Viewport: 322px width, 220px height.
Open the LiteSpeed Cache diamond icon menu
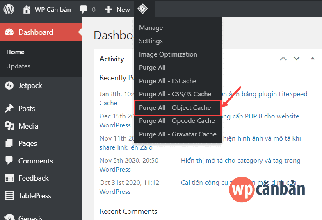142,9
